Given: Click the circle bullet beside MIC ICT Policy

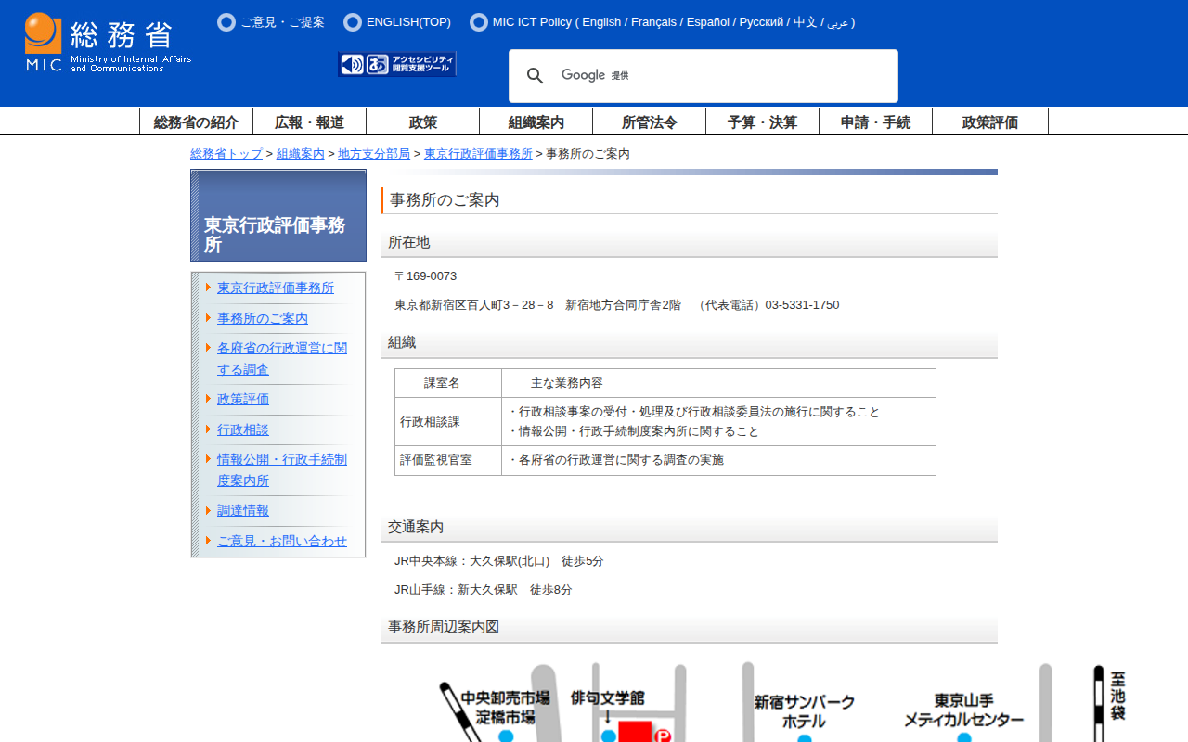Looking at the screenshot, I should point(479,22).
